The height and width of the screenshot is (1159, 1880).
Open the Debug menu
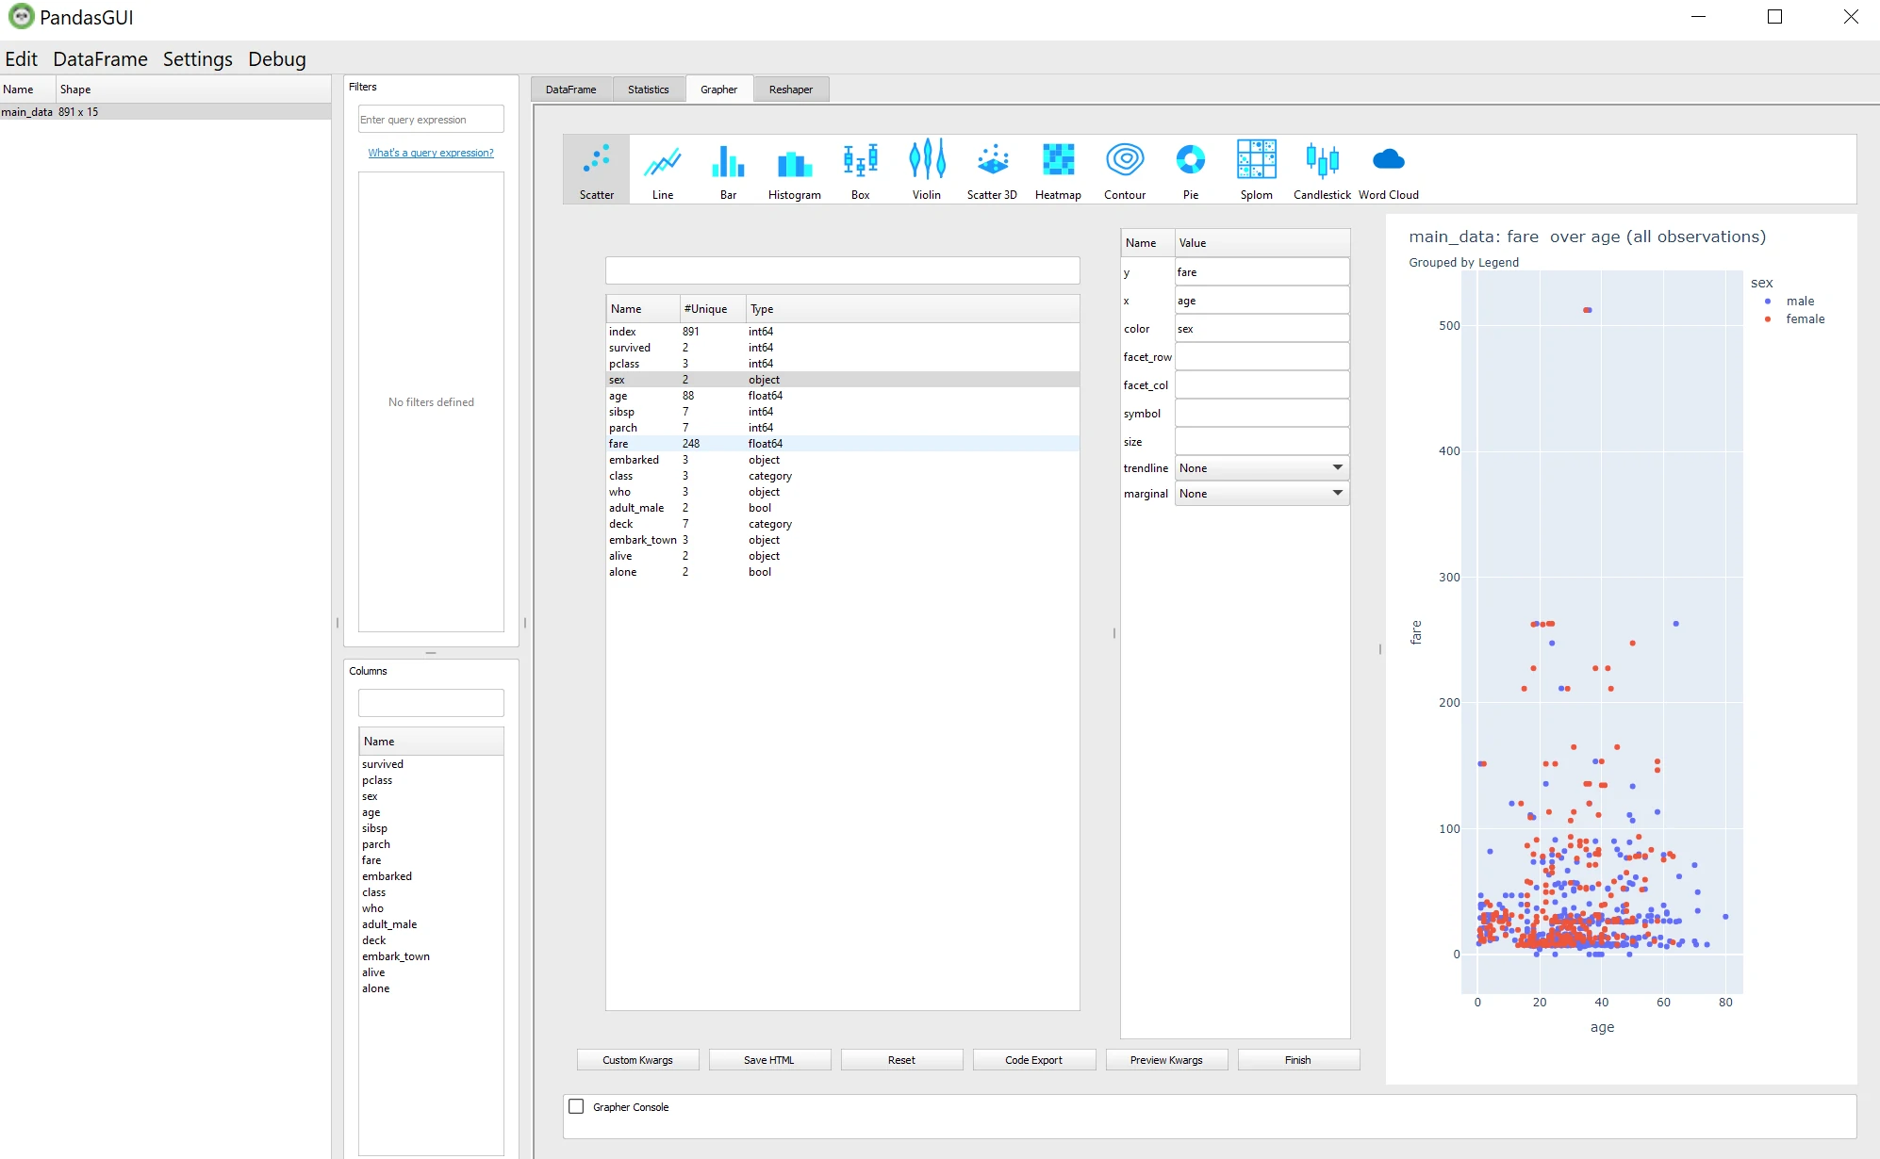click(277, 59)
